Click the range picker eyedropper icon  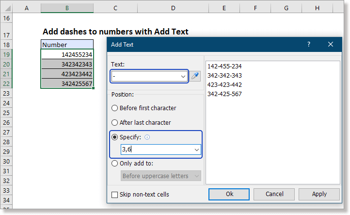[195, 76]
